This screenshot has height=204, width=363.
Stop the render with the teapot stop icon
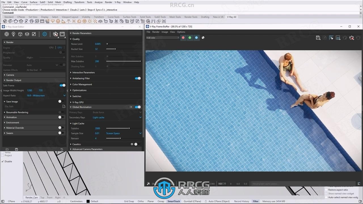(x=352, y=38)
